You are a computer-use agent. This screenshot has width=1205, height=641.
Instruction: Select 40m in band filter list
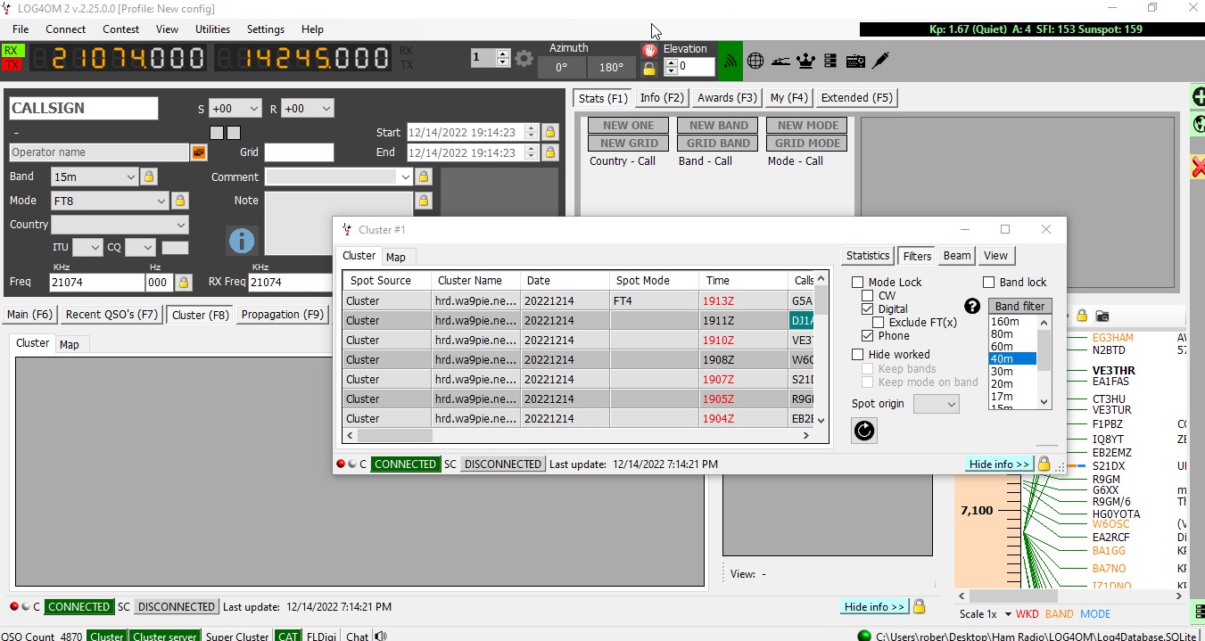[x=1011, y=358]
